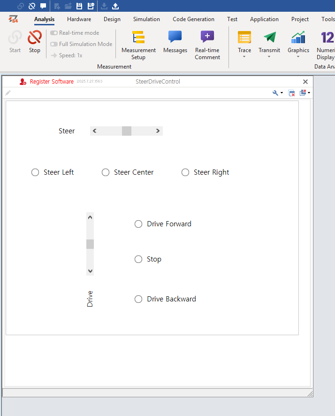Screen dimensions: 335x416
Task: Open the wrench icon's dropdown arrow
Action: click(x=282, y=93)
